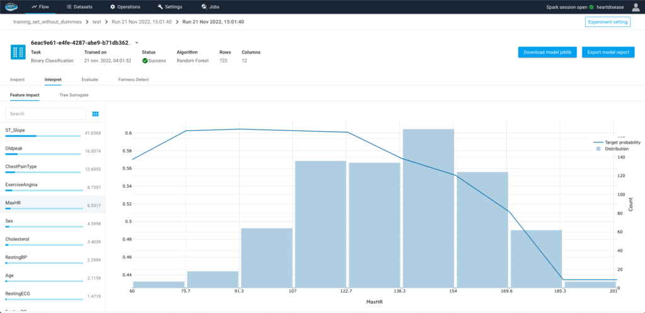Image resolution: width=645 pixels, height=313 pixels.
Task: Select the RestingECG feature
Action: pyautogui.click(x=53, y=296)
